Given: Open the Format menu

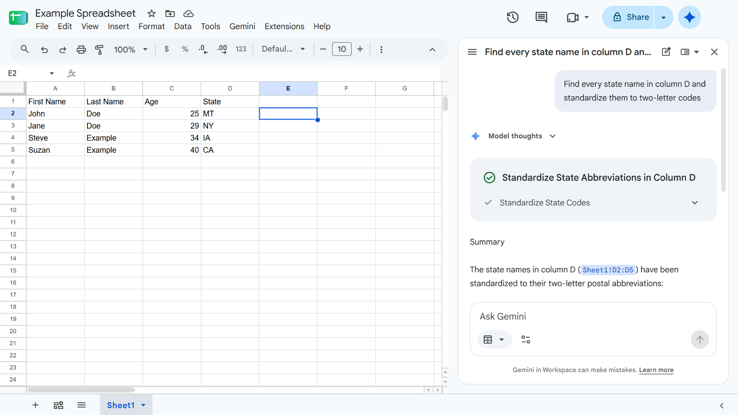Looking at the screenshot, I should point(151,26).
